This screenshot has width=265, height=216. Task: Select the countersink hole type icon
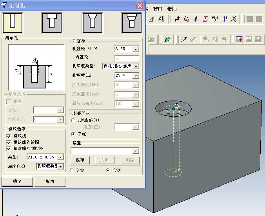(92, 23)
